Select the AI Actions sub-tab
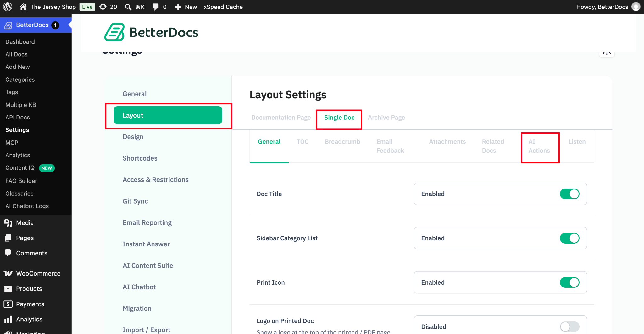 539,146
